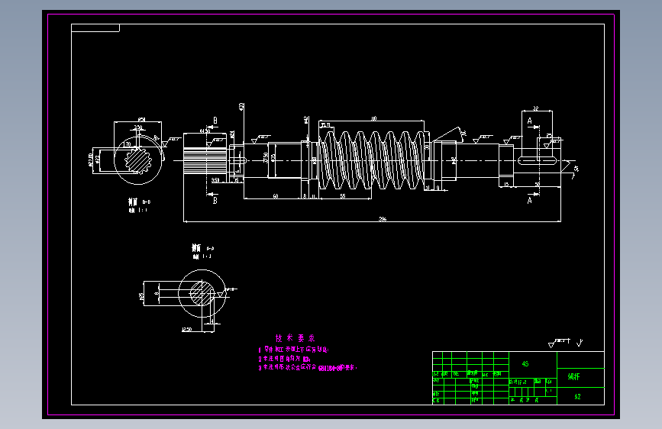Select the 12.50 dimension below section A-A
This screenshot has width=662, height=429.
coord(186,329)
